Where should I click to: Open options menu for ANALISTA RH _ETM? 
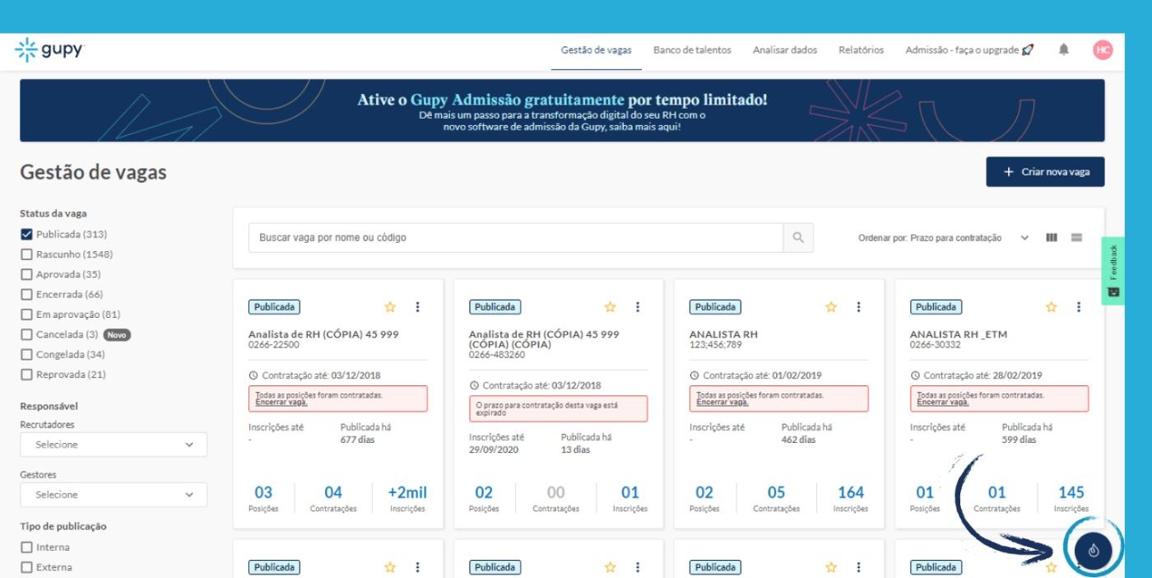(1079, 307)
